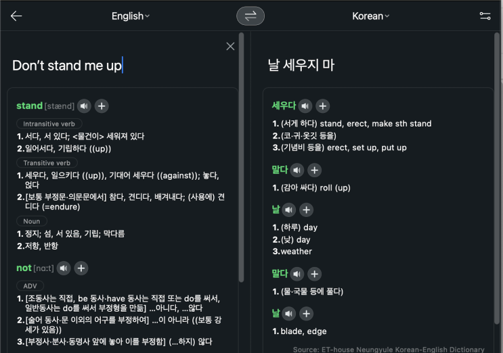Click the stand headword link
The height and width of the screenshot is (353, 503).
click(x=29, y=105)
